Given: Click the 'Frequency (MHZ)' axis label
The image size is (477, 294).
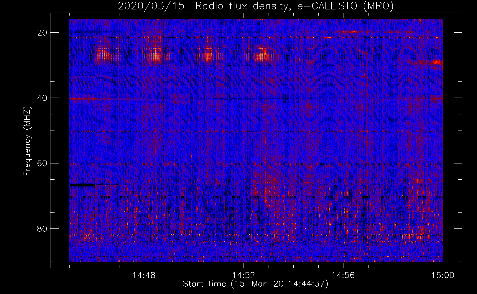Looking at the screenshot, I should (27, 141).
